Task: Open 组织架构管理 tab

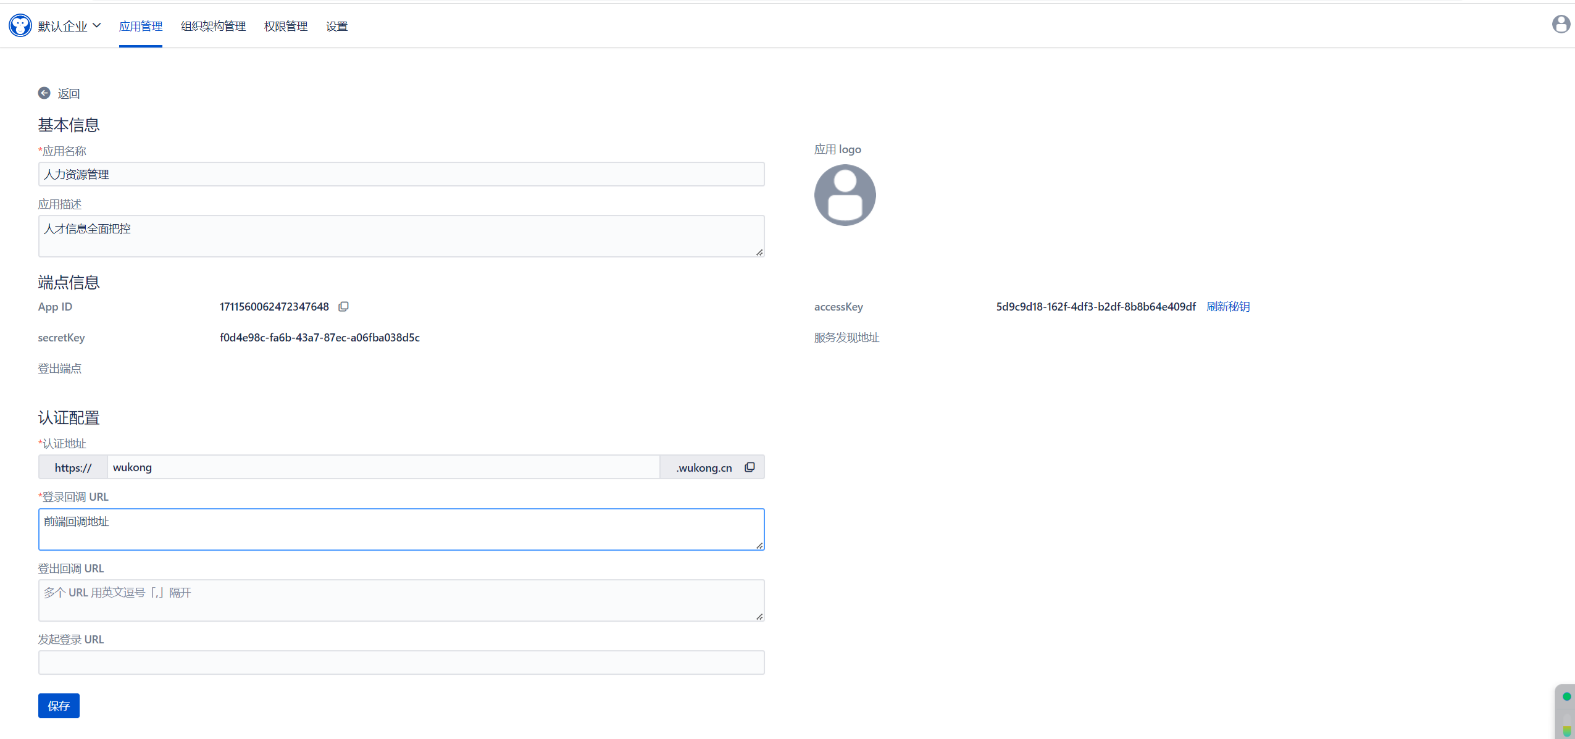Action: pos(213,26)
